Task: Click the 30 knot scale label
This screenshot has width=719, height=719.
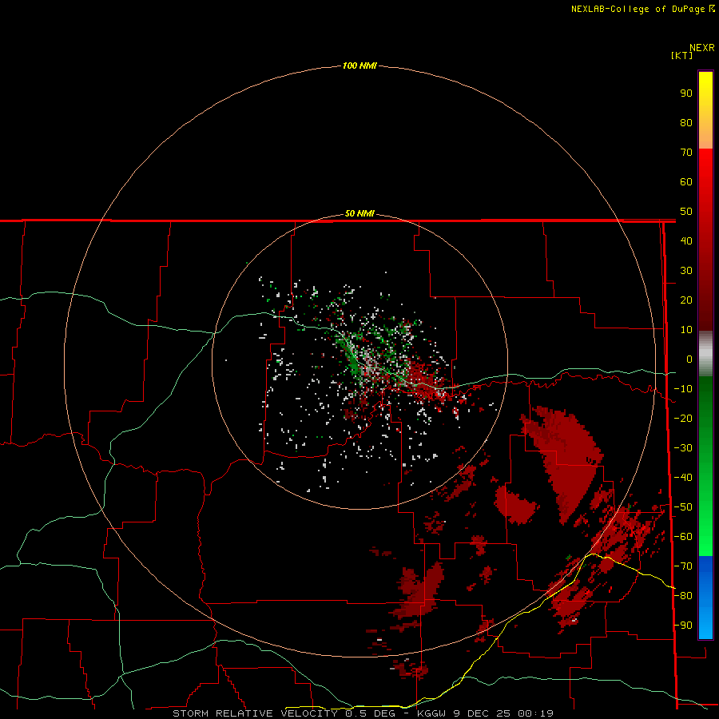Action: click(x=686, y=271)
